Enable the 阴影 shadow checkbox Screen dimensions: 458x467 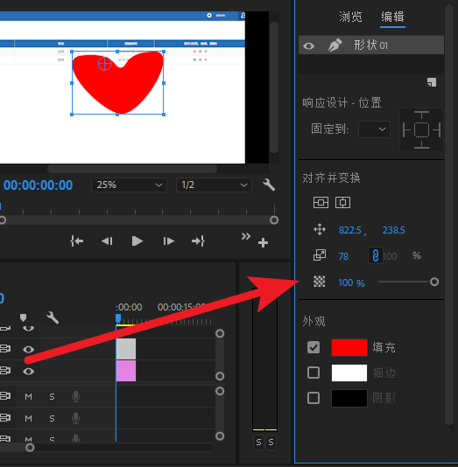pyautogui.click(x=314, y=398)
